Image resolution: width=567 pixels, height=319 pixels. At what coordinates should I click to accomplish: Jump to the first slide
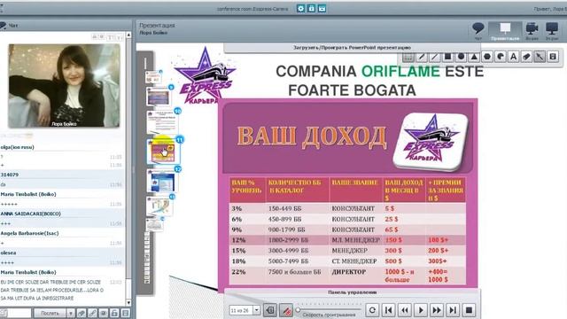(x=389, y=310)
